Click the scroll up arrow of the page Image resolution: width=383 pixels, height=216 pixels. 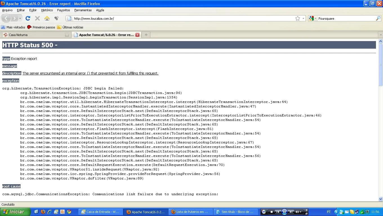point(380,41)
